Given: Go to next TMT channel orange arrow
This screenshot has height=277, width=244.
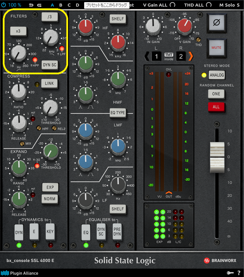Looking at the screenshot, I should pyautogui.click(x=191, y=57).
